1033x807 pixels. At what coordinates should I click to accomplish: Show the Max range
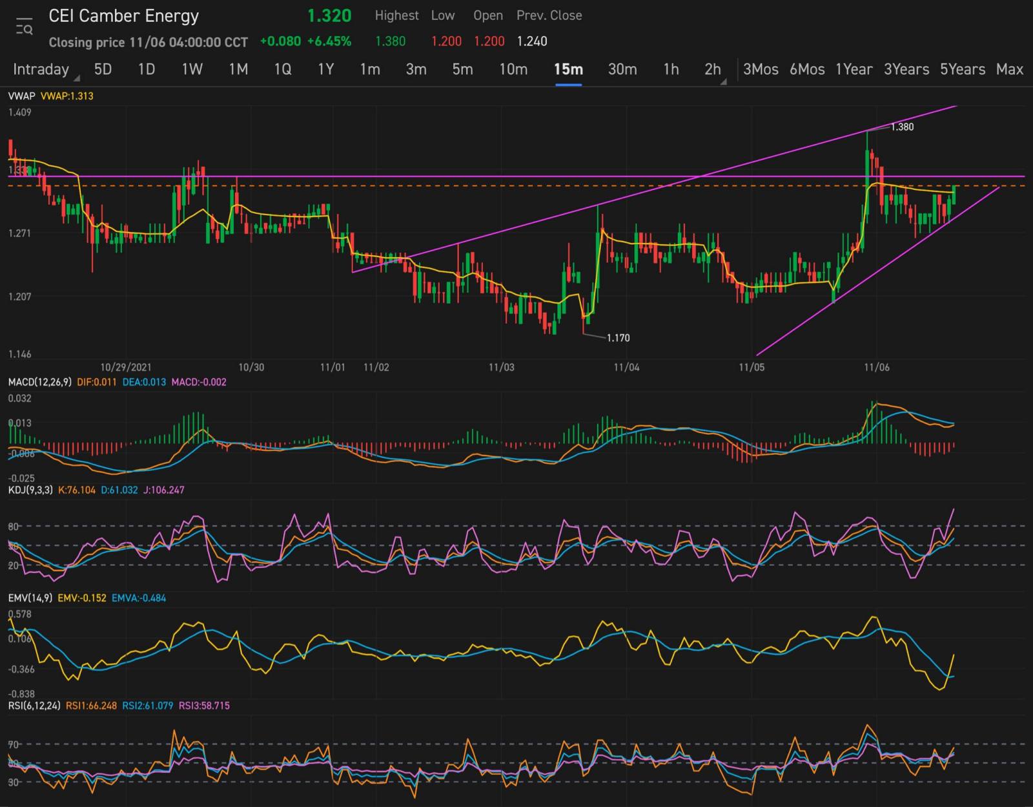point(1009,69)
